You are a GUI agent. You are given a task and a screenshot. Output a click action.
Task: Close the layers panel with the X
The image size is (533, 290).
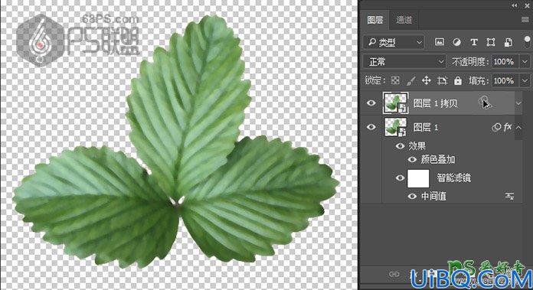527,5
